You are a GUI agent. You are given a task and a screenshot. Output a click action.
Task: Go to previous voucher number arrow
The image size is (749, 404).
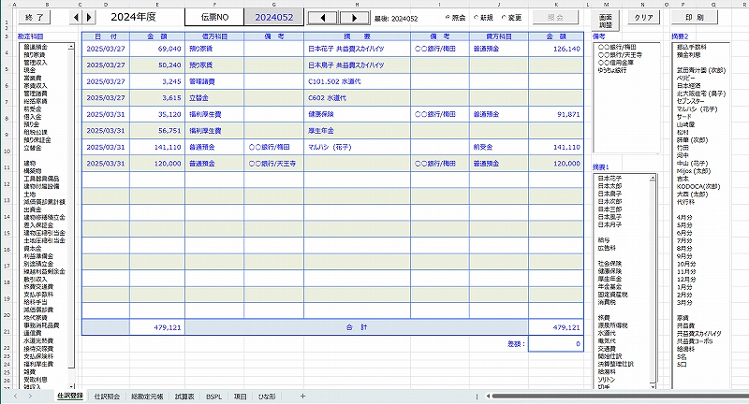click(323, 17)
